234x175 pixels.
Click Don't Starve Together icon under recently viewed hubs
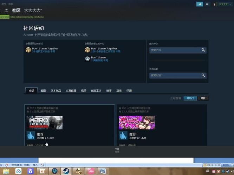pos(87,50)
